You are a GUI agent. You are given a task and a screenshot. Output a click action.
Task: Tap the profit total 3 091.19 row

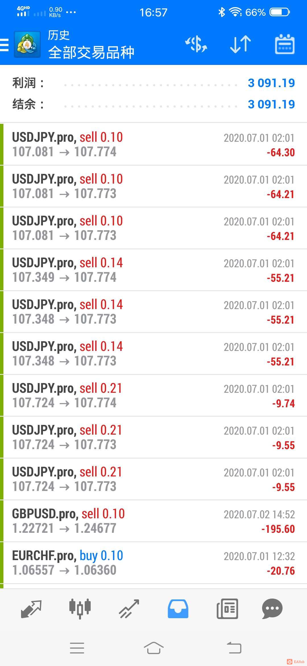point(153,83)
